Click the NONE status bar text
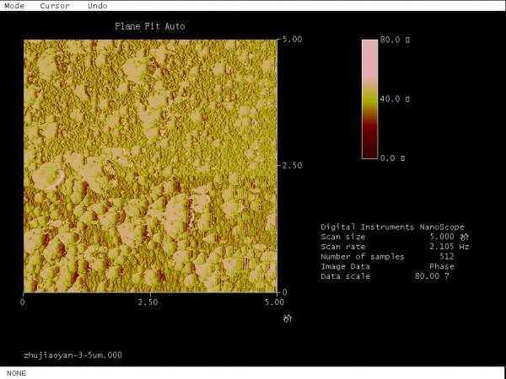 point(16,372)
